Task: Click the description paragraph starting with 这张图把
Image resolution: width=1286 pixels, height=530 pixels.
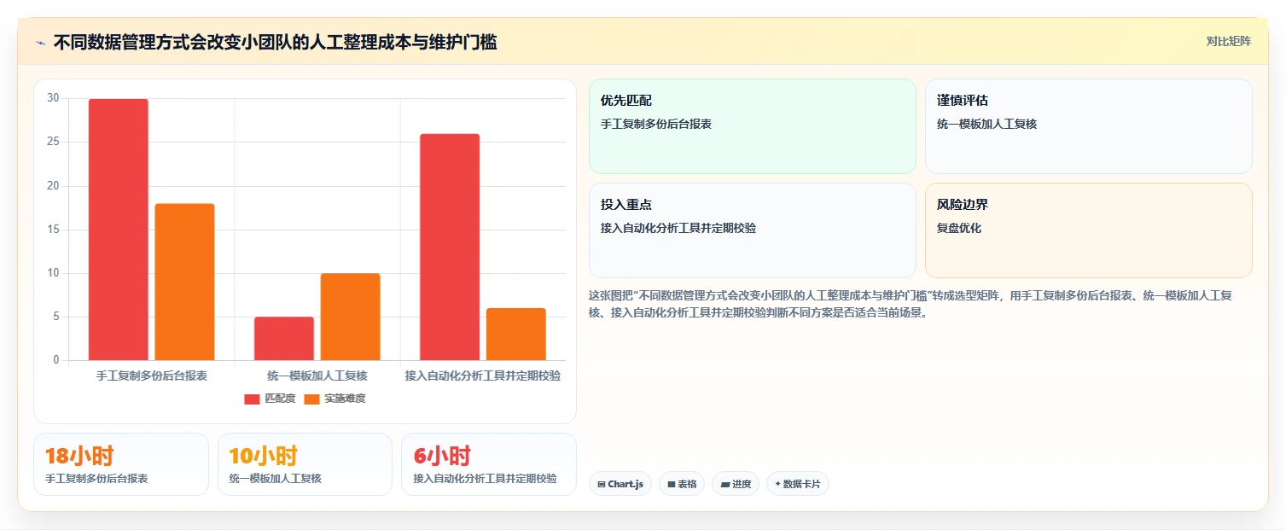Action: pyautogui.click(x=911, y=304)
